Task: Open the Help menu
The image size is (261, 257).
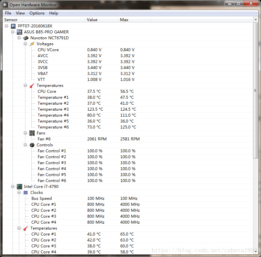Action: click(x=54, y=13)
